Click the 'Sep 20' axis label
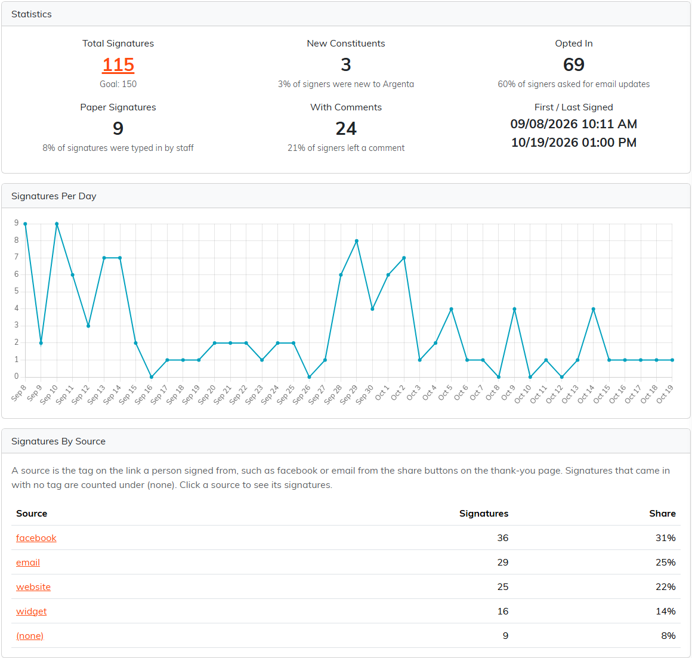Screen dimensions: 692x658 click(x=206, y=394)
